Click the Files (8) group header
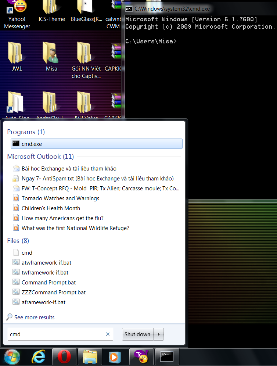 18,241
